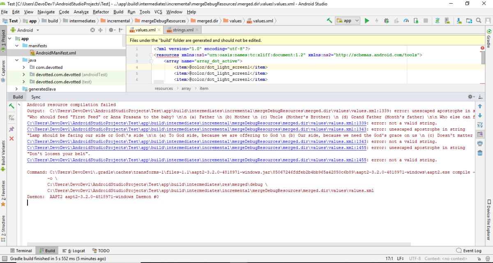Open the Android Profiler gauge icon
493x263 pixels.
[x=406, y=21]
